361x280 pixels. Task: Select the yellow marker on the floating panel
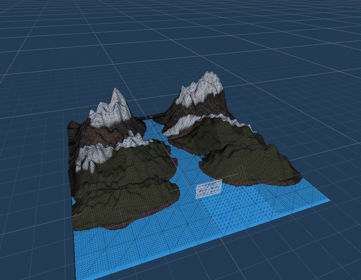[200, 194]
